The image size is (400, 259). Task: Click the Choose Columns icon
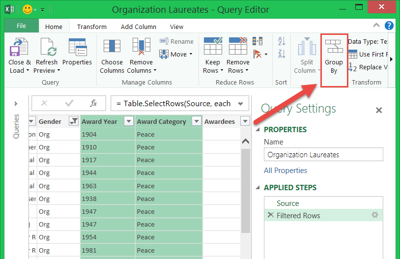tap(112, 48)
